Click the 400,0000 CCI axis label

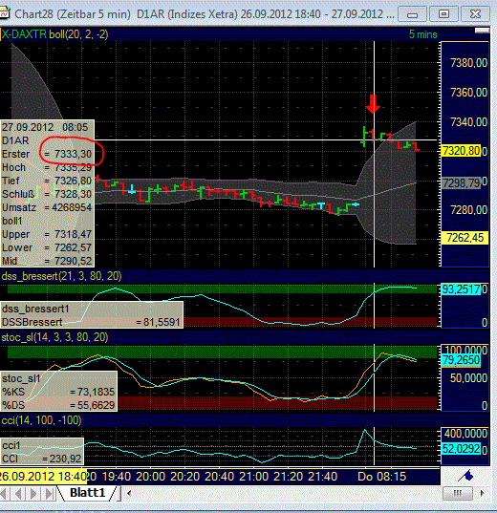(465, 434)
